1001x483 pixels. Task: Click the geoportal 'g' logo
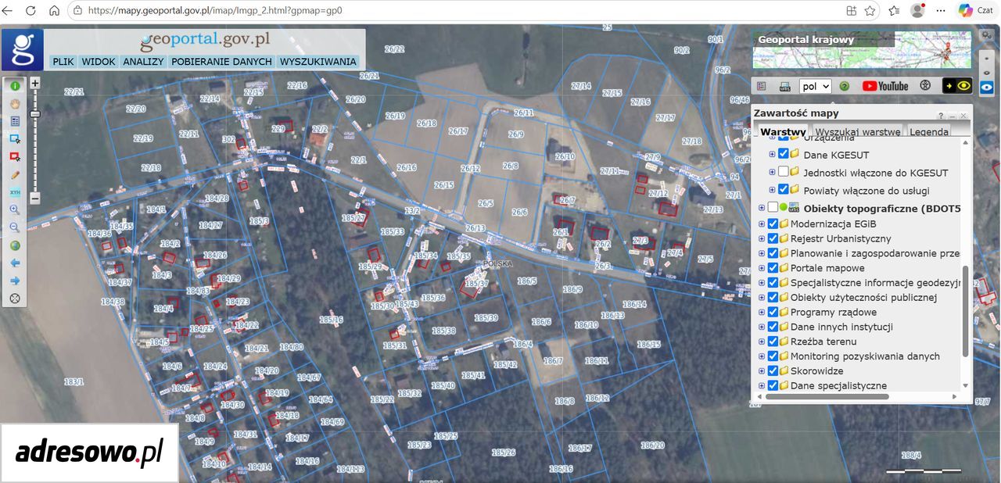[22, 50]
